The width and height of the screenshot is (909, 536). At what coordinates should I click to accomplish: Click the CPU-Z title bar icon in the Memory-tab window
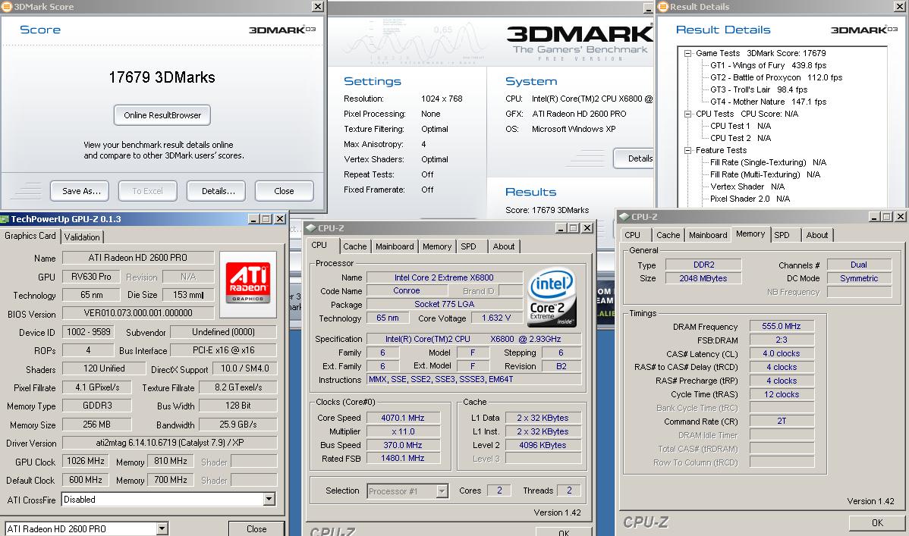pyautogui.click(x=624, y=217)
